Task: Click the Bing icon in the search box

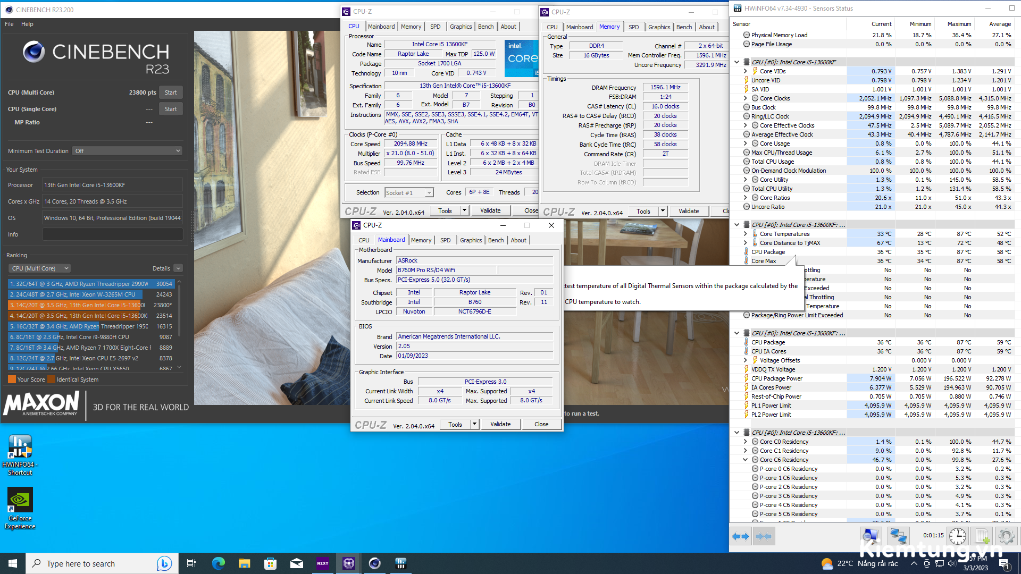Action: point(164,563)
